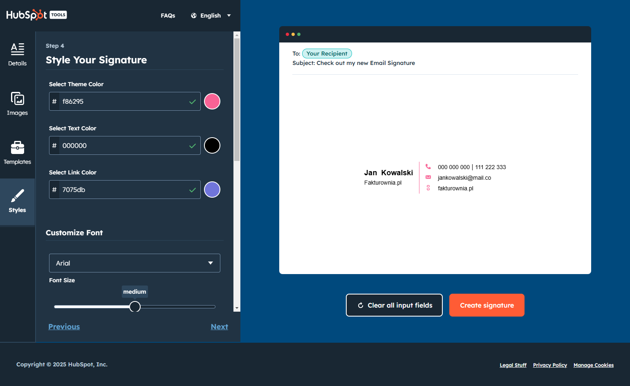Open the Images sidebar section
Screen dimensions: 630x386
click(17, 104)
